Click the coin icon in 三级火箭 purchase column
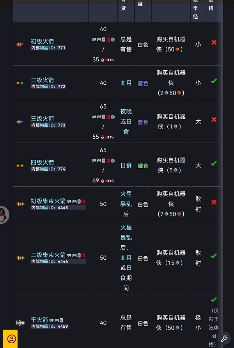The height and width of the screenshot is (348, 234). (x=175, y=127)
